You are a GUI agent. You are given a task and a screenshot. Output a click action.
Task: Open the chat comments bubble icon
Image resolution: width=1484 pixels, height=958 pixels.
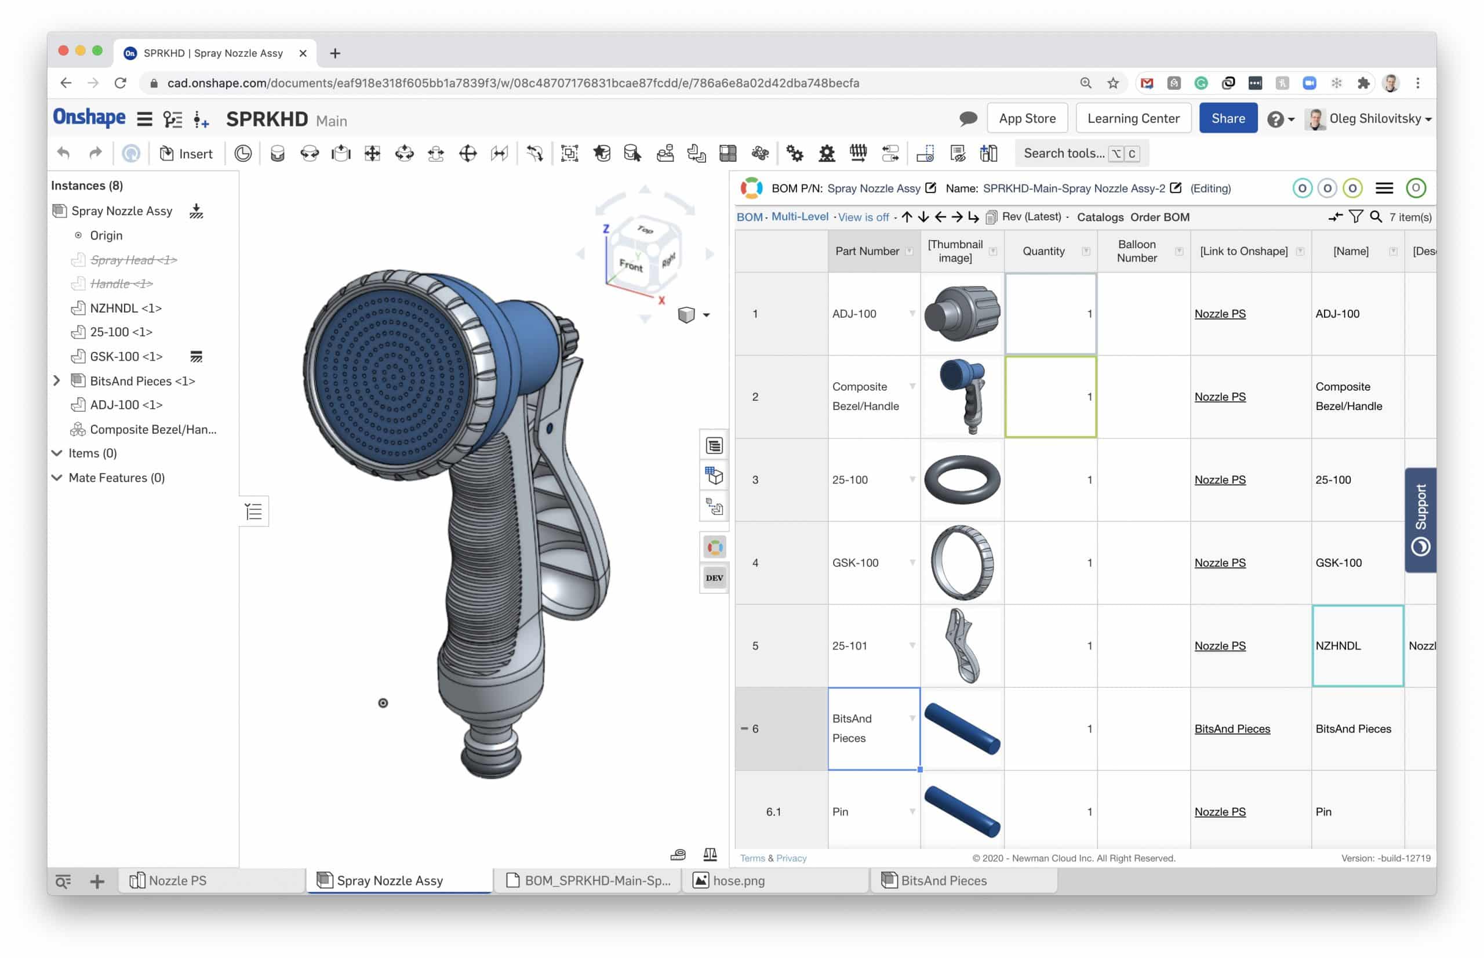pyautogui.click(x=967, y=118)
